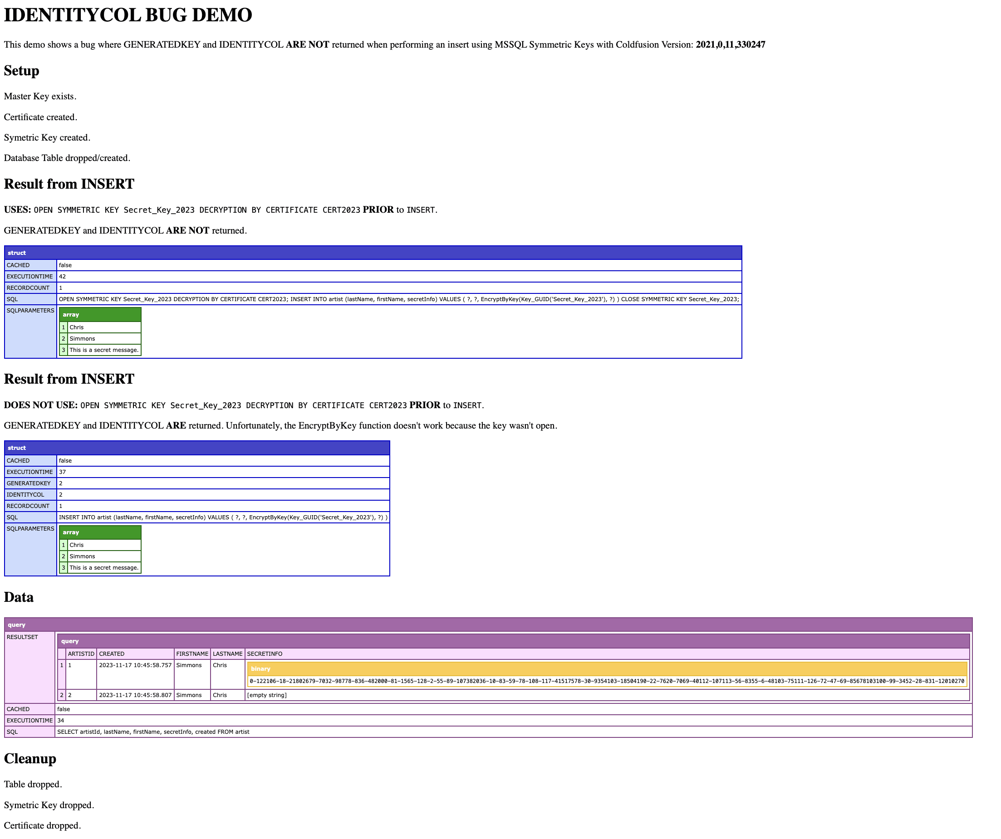Click EXECUTIONTIME label in first struct
The width and height of the screenshot is (1001, 839).
tap(30, 276)
